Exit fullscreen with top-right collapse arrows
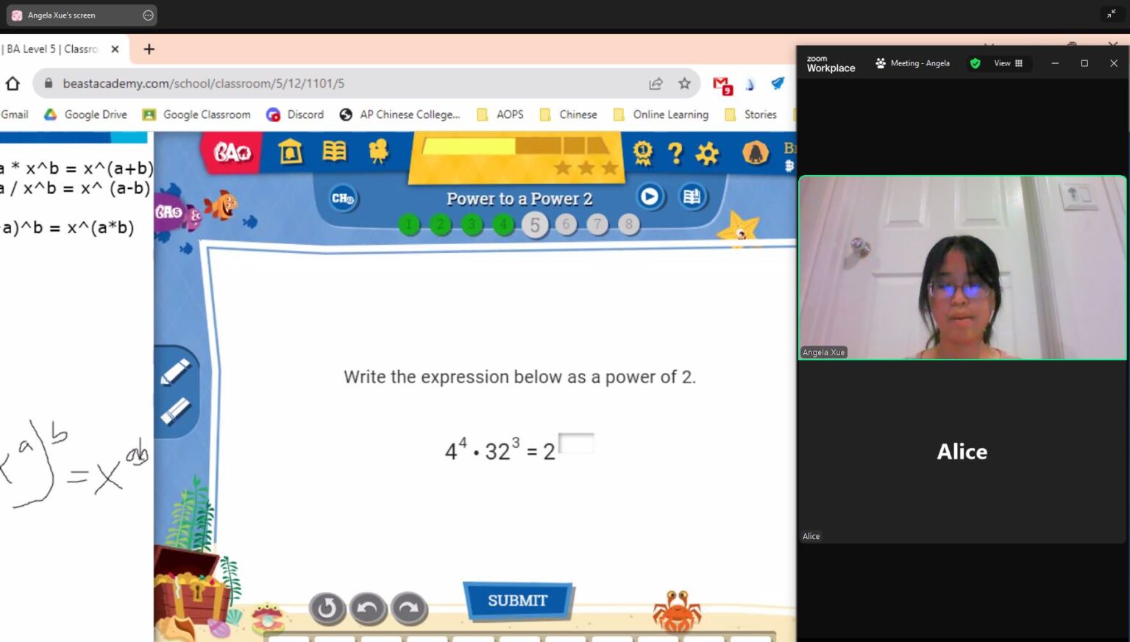Screen dimensions: 1130x642 pyautogui.click(x=1111, y=14)
